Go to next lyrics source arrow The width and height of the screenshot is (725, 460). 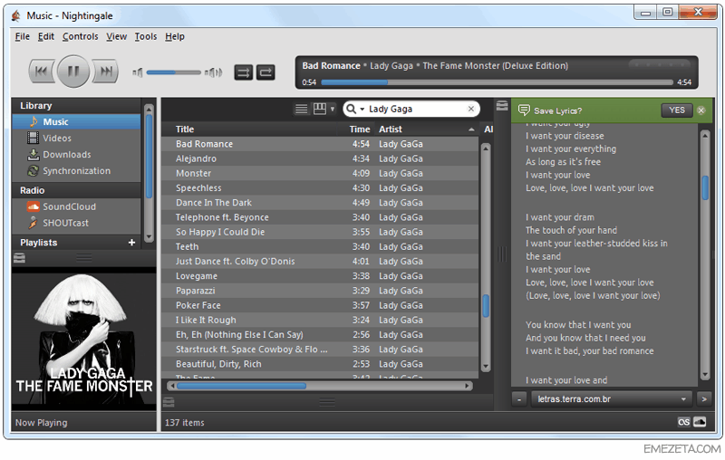[x=704, y=399]
